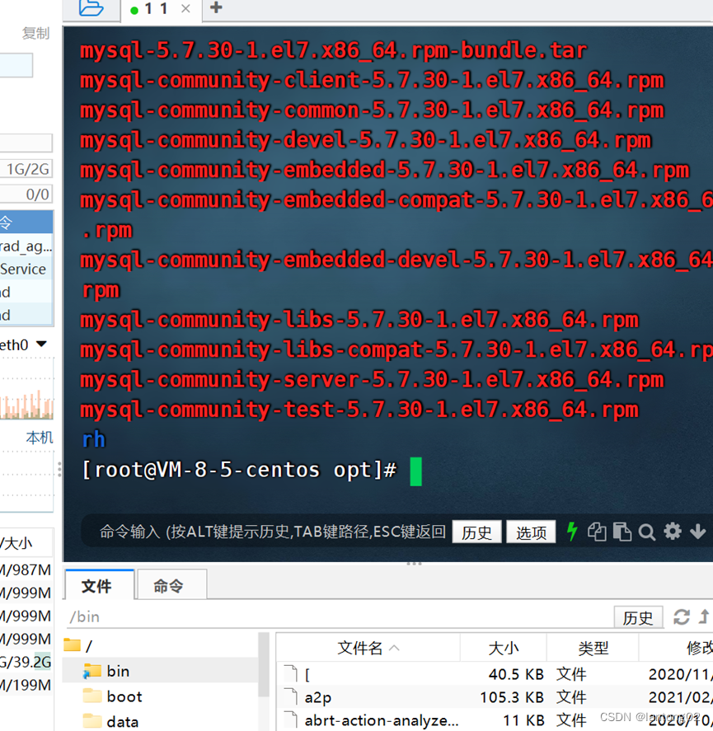Open terminal search with the magnifier icon
713x731 pixels.
point(647,532)
